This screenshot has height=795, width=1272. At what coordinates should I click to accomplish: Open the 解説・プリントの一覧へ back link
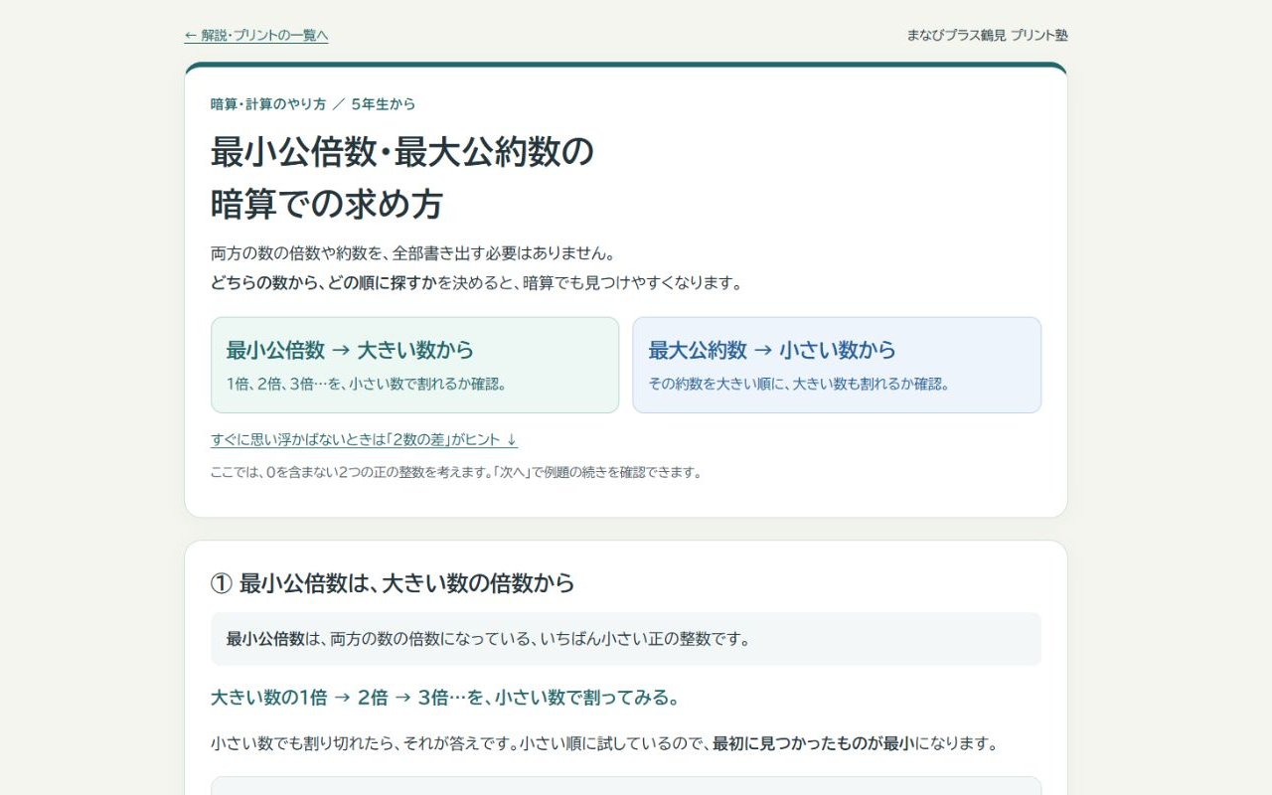pyautogui.click(x=256, y=36)
